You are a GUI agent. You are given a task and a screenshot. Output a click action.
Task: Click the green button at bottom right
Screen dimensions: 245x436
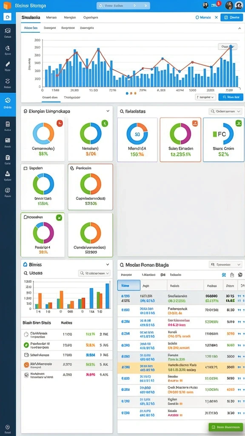[226, 427]
